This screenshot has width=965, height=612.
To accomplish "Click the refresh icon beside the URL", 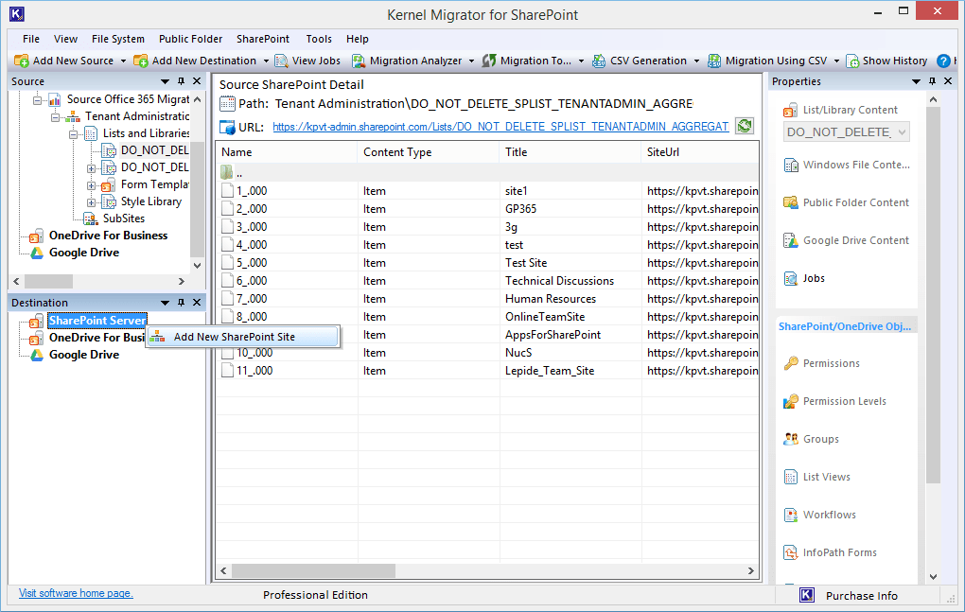I will click(x=745, y=126).
